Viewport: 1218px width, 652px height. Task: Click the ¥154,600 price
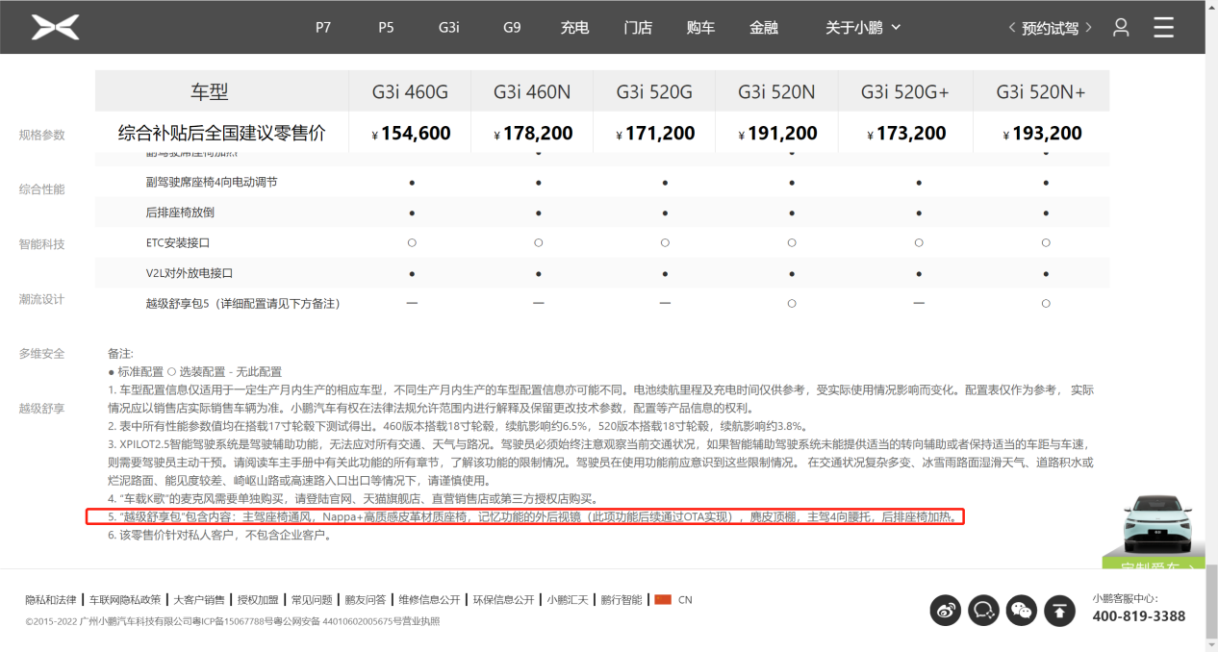click(411, 134)
